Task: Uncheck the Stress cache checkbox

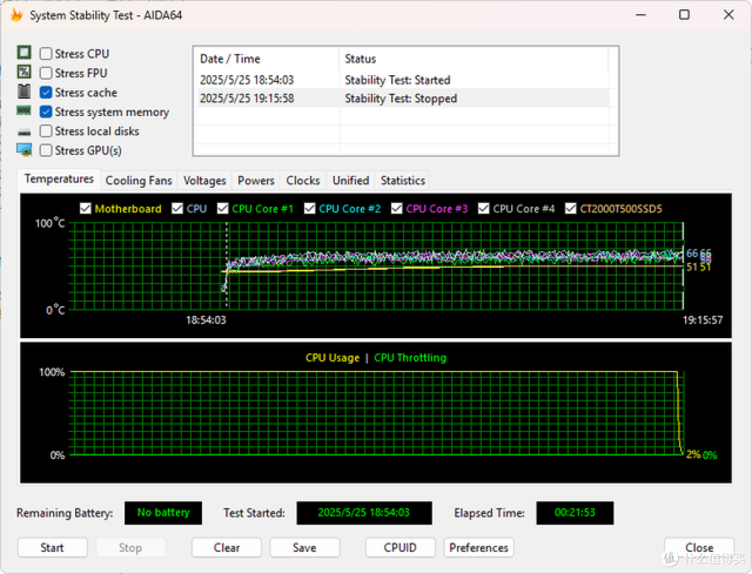Action: point(45,93)
